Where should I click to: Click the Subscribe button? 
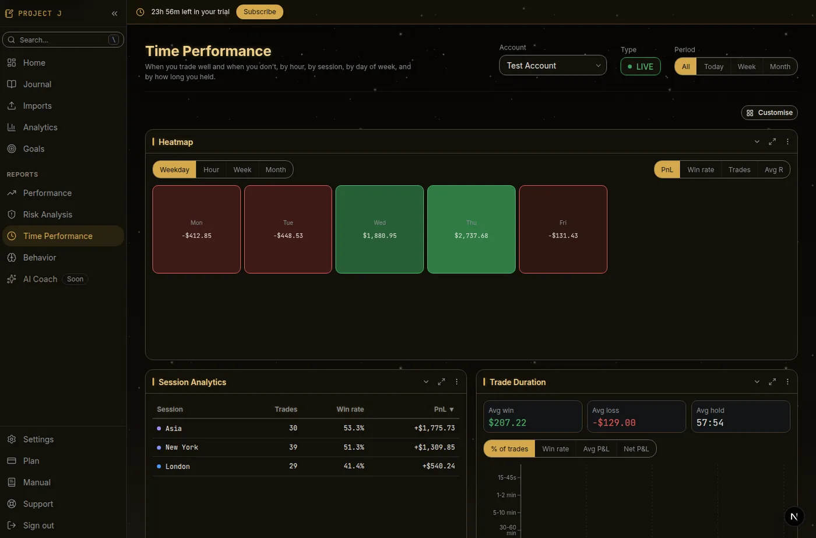coord(260,12)
